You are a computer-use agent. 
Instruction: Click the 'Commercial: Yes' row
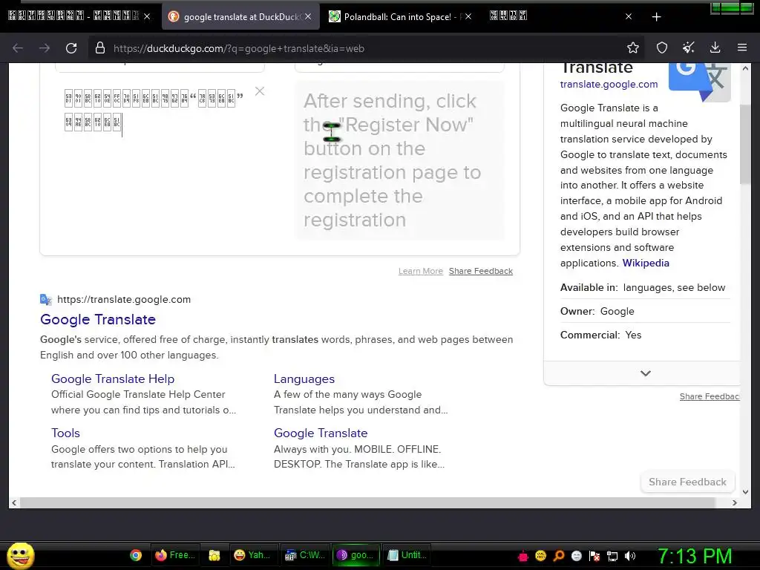tap(645, 335)
